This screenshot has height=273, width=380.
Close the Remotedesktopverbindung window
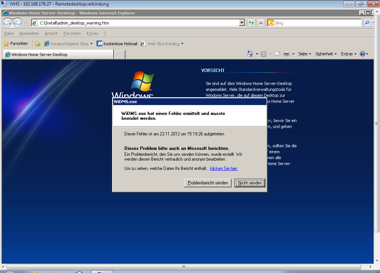pos(373,4)
